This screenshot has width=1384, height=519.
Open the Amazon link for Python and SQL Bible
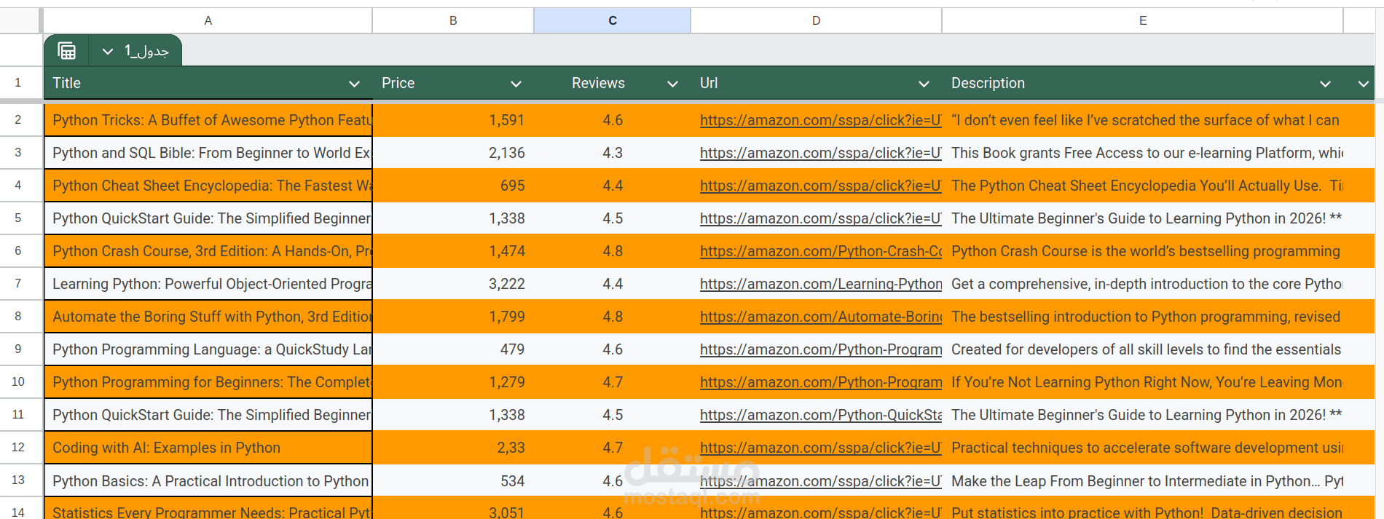coord(820,153)
